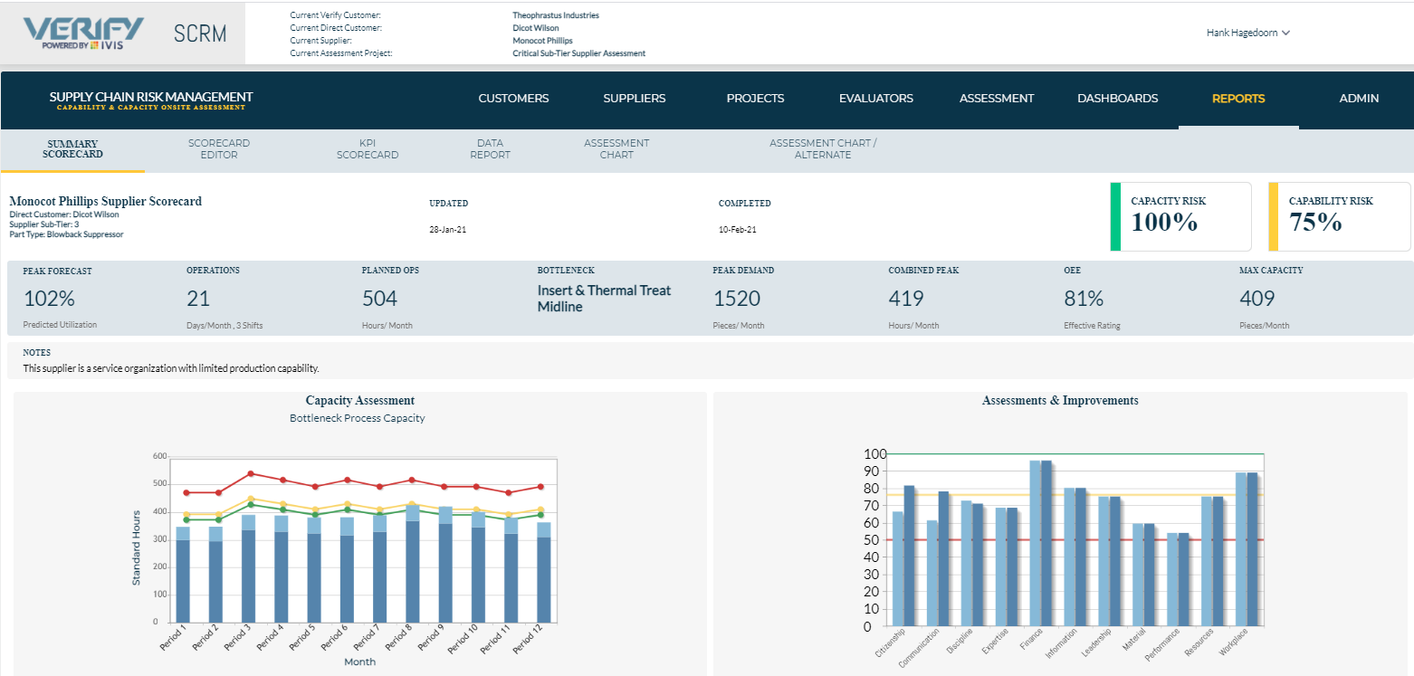Open the Critical Sub-Tier Supplier Assessment link
Screen dimensions: 1414x676
pyautogui.click(x=580, y=52)
